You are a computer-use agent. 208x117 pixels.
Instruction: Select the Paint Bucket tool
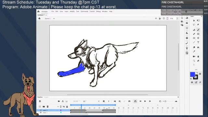pyautogui.click(x=198, y=47)
